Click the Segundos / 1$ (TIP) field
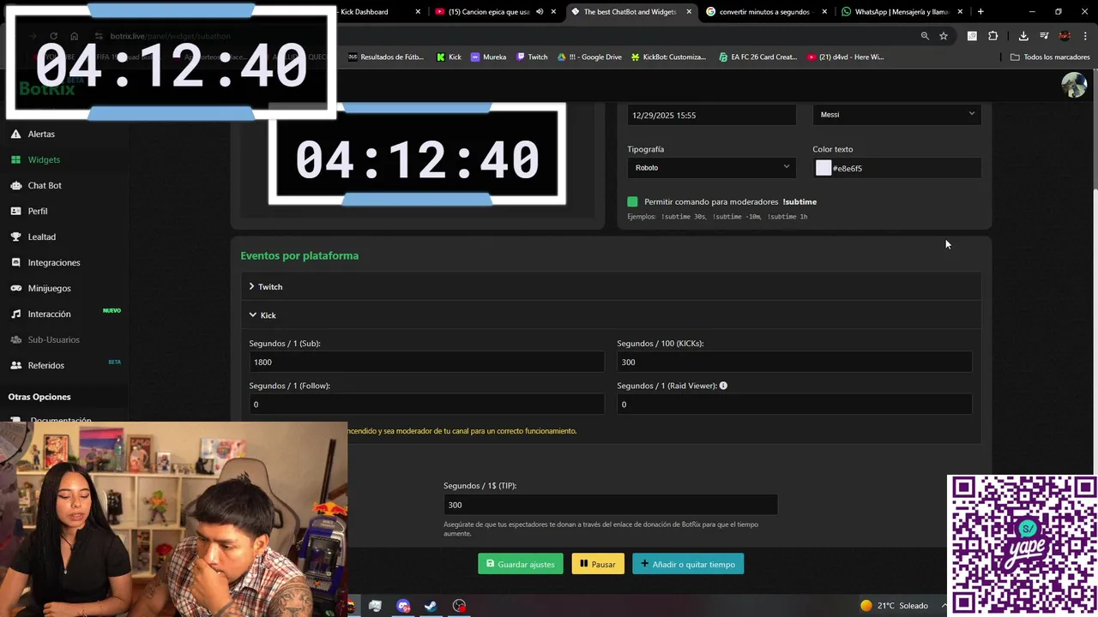Image resolution: width=1098 pixels, height=617 pixels. pos(611,505)
